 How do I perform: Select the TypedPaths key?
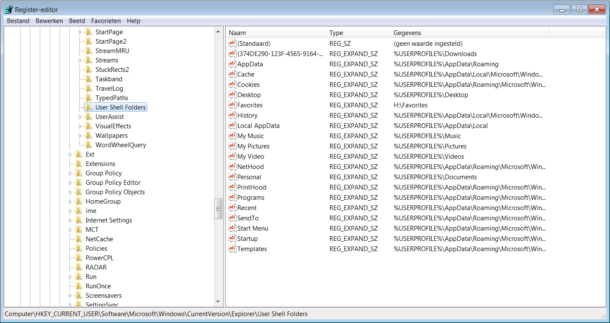tap(112, 98)
